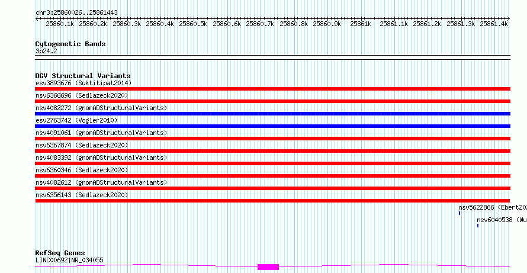This screenshot has width=527, height=273.
Task: Select the red bar under nsv6366696
Action: [x=273, y=101]
